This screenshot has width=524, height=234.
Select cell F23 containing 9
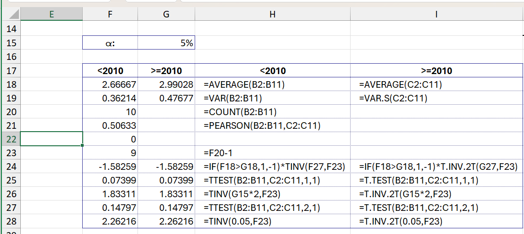tap(110, 153)
